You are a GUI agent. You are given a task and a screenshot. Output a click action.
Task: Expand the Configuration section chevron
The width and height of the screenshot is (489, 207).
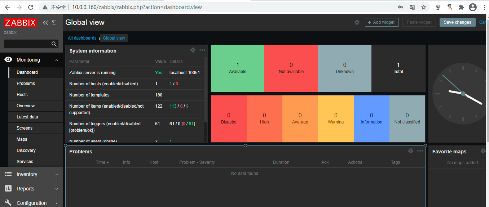click(57, 203)
